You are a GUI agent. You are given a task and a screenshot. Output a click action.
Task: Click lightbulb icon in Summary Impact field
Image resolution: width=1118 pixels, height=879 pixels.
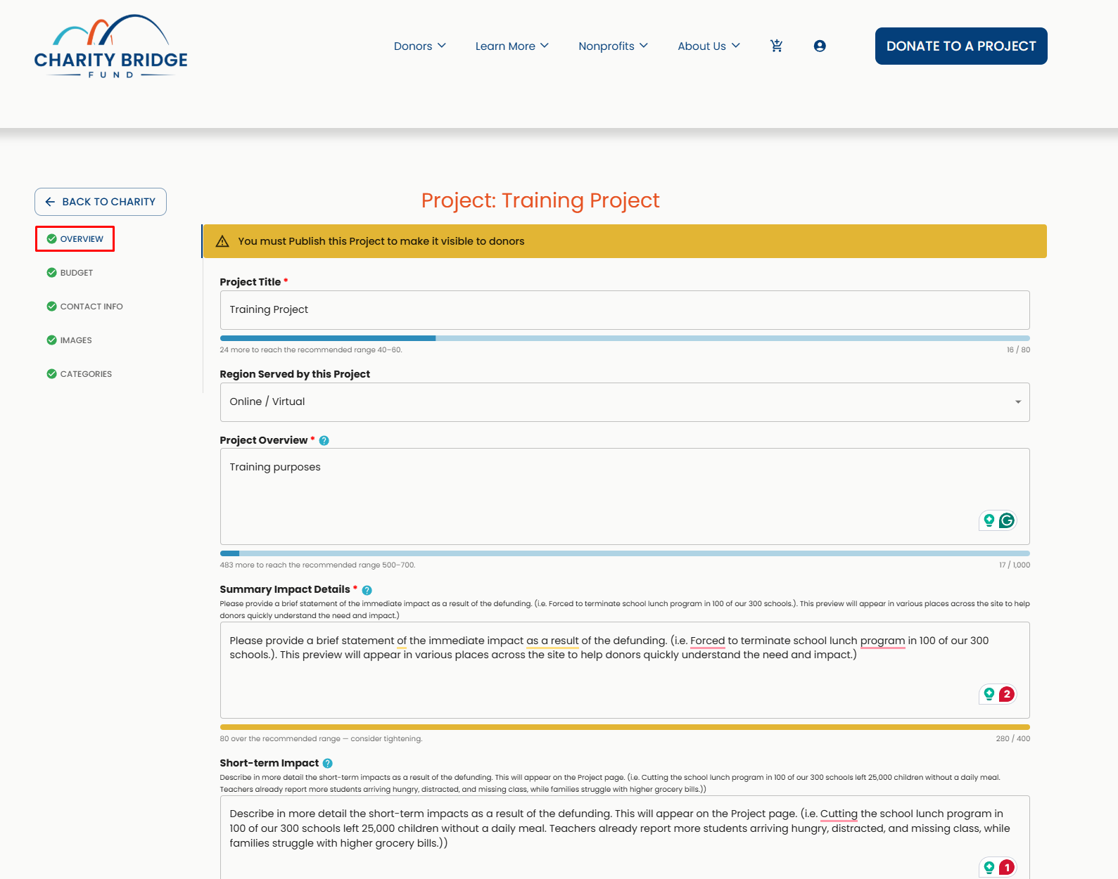point(989,694)
